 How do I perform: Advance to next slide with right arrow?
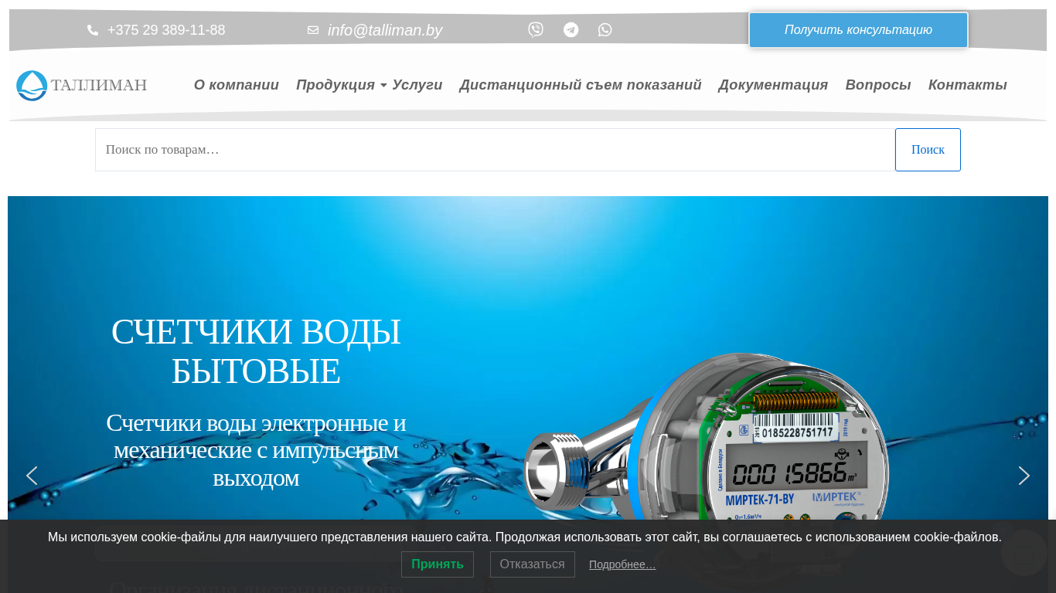pos(1024,476)
